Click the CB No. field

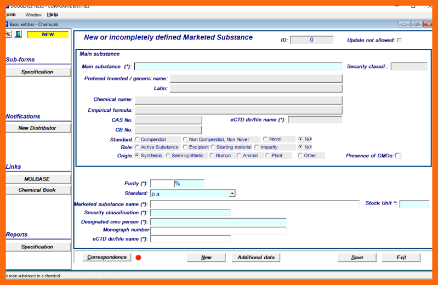[x=168, y=130]
